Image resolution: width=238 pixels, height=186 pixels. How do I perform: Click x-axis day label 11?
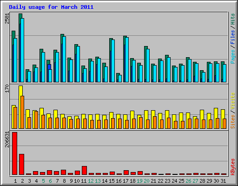pos(84,181)
